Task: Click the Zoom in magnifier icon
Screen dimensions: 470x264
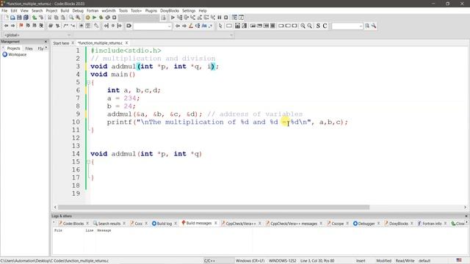Action: [303, 26]
